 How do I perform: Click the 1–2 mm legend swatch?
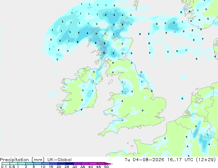click(22, 164)
